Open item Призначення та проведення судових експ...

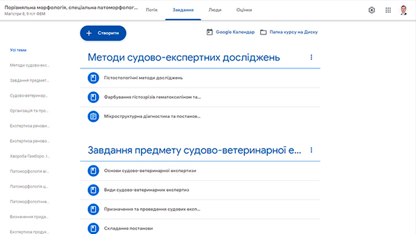pyautogui.click(x=152, y=209)
